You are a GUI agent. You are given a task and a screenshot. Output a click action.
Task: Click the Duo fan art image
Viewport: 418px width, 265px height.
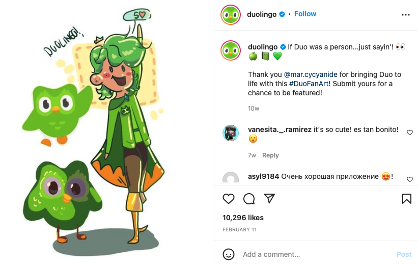[107, 132]
